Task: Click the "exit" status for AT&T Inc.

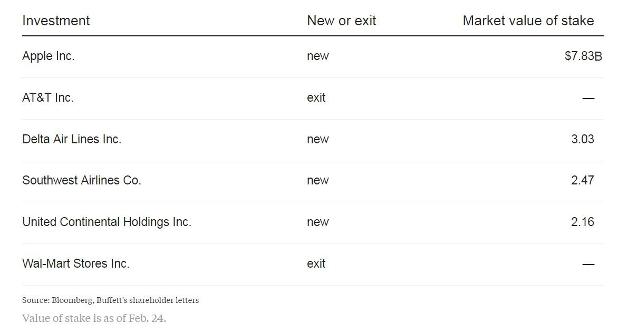Action: pyautogui.click(x=316, y=97)
